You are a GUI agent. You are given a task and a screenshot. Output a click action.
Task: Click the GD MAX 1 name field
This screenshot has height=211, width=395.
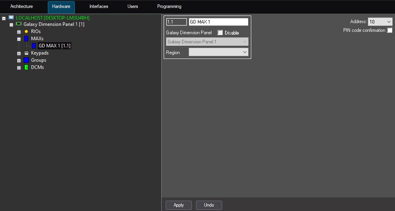[x=219, y=22]
